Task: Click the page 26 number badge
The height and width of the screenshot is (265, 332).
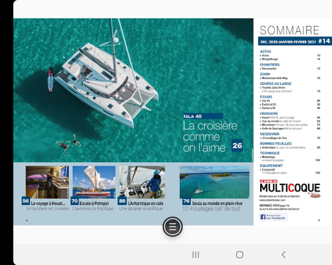Action: point(237,145)
